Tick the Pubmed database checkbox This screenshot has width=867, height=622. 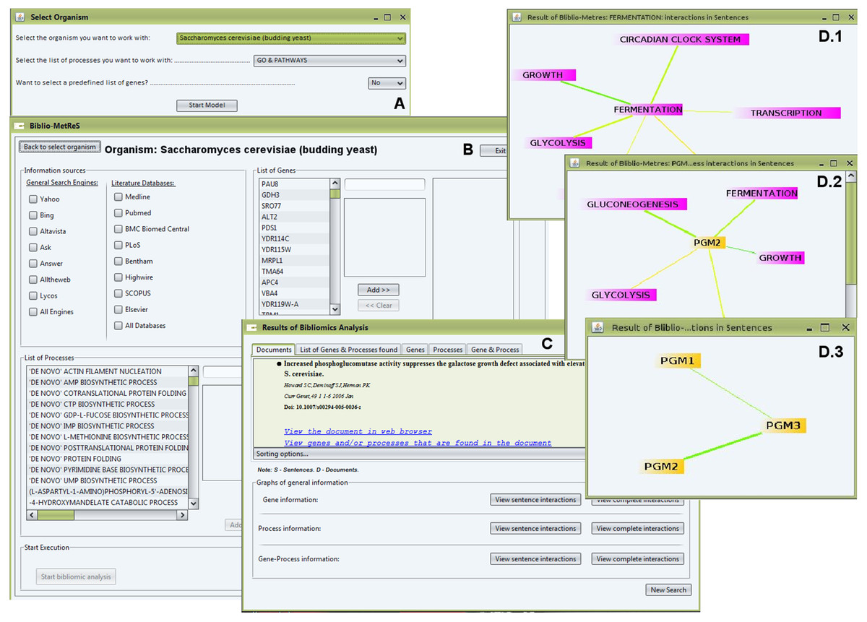point(118,213)
